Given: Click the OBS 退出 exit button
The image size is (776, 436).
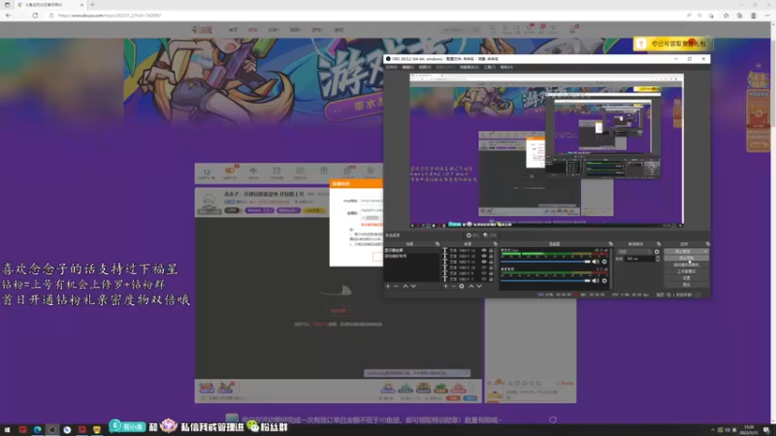Looking at the screenshot, I should coord(687,285).
